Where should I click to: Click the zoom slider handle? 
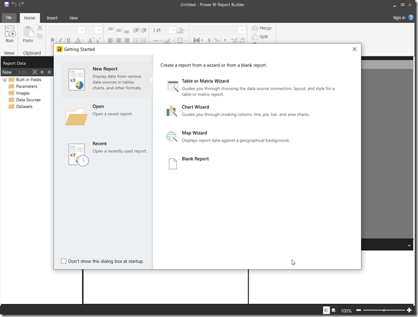(384, 310)
